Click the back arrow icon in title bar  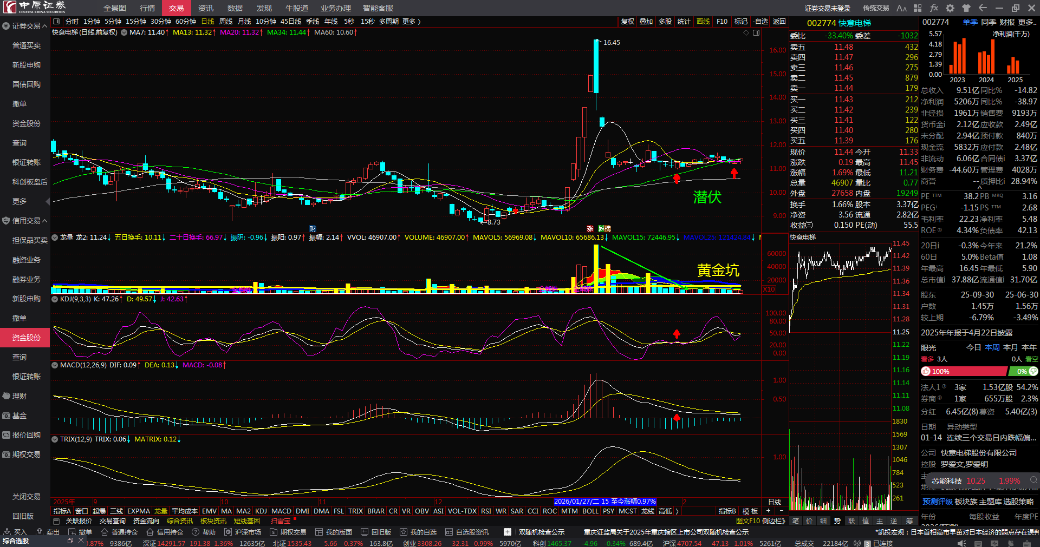(x=983, y=8)
